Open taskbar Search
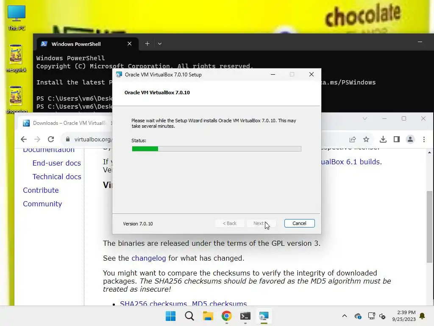434x326 pixels. click(189, 316)
